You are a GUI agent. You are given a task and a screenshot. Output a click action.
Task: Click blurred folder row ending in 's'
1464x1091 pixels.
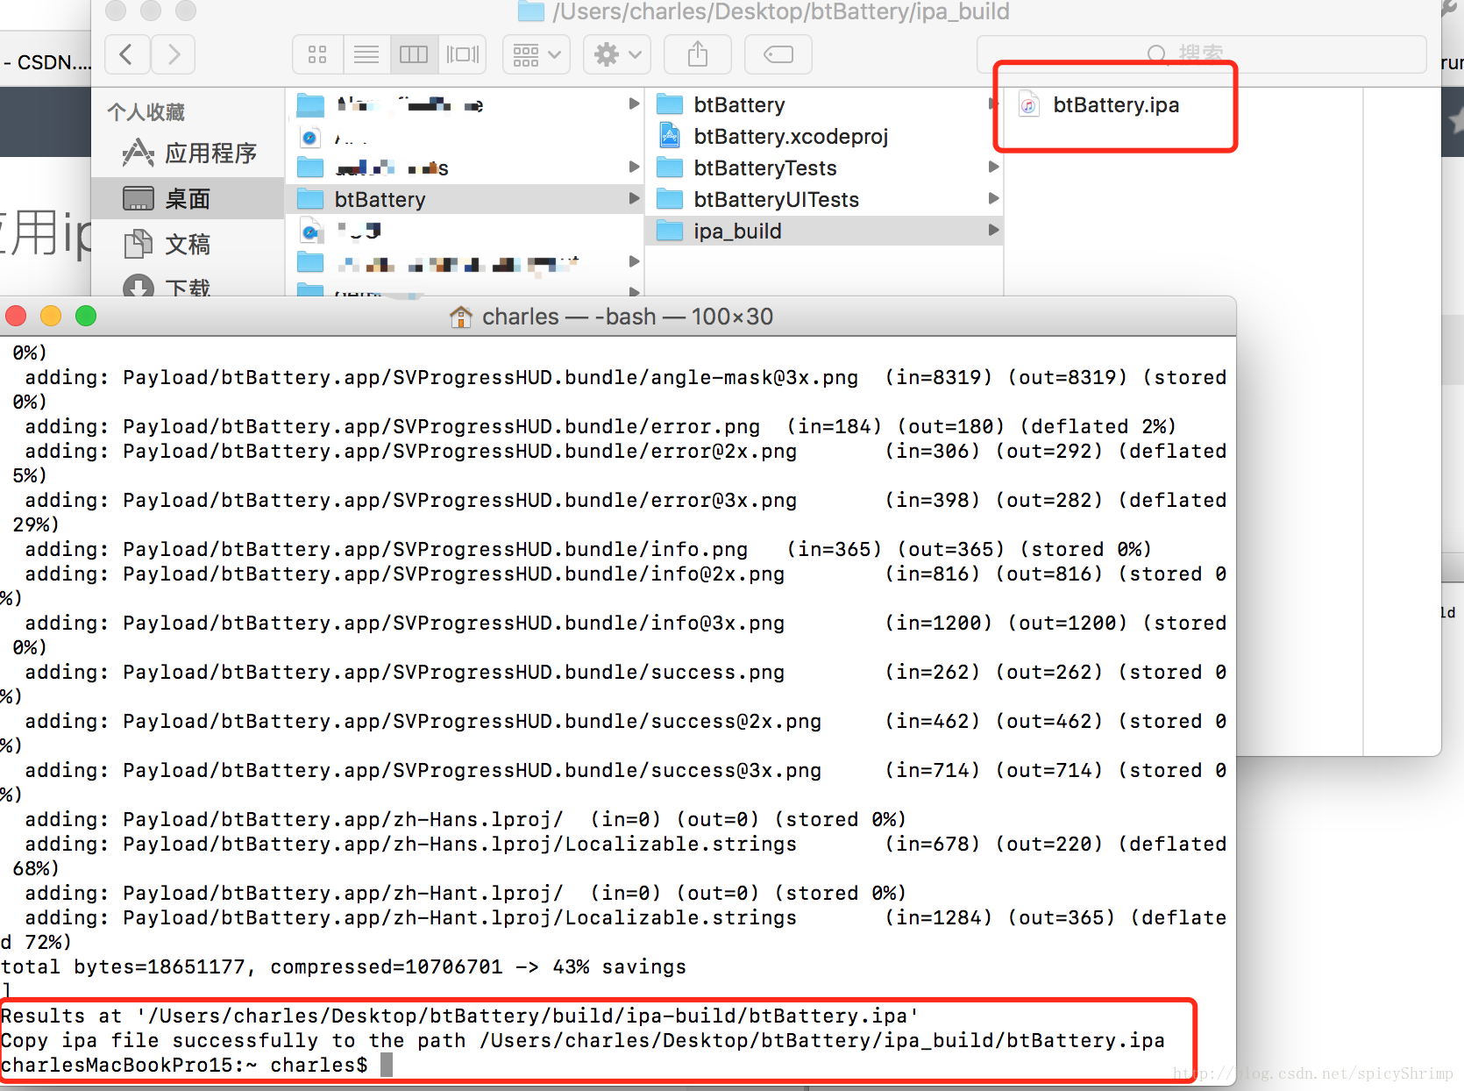(x=465, y=168)
